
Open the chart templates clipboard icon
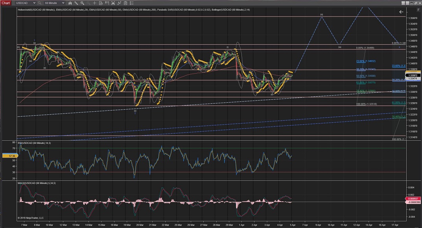pyautogui.click(x=125, y=3)
